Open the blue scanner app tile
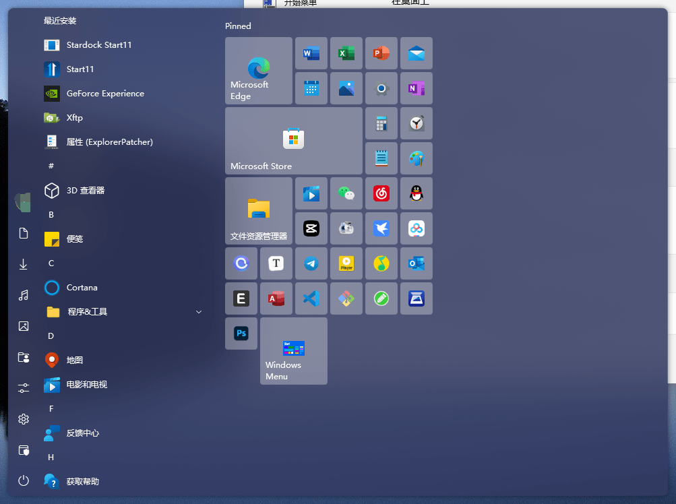 point(417,298)
